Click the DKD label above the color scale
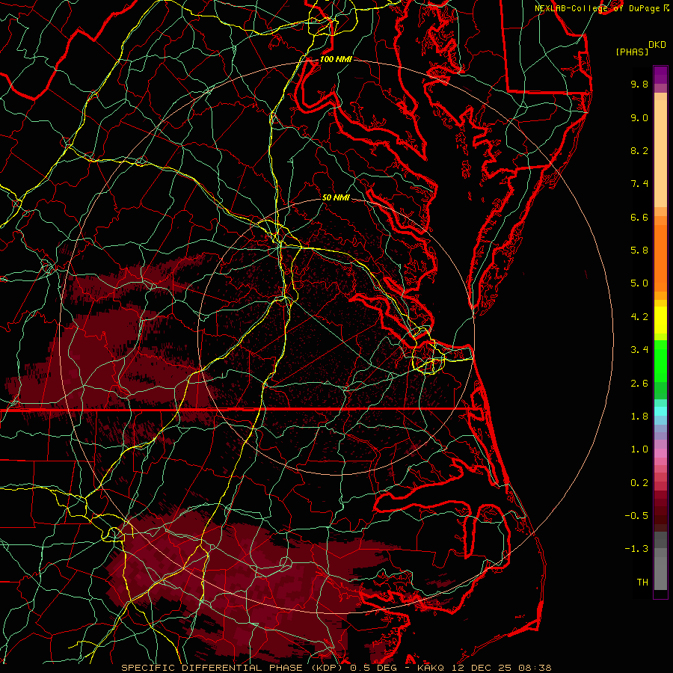 click(657, 45)
